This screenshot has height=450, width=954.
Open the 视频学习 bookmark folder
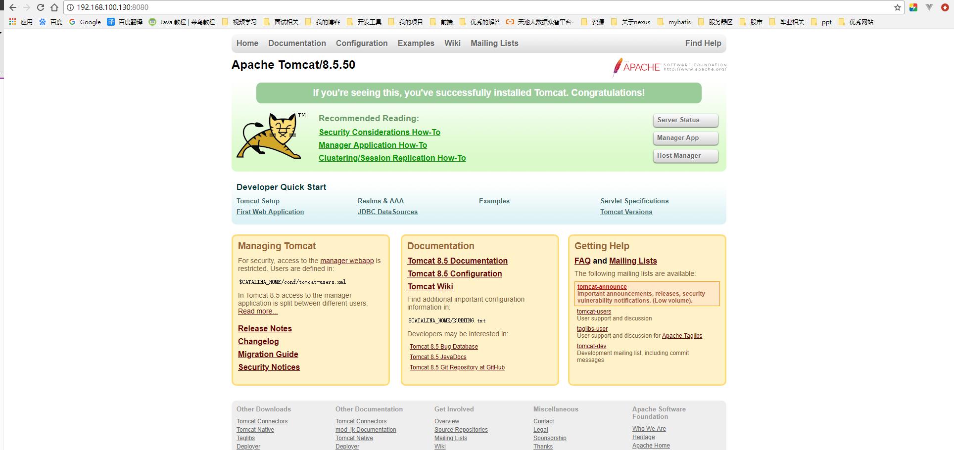point(239,22)
